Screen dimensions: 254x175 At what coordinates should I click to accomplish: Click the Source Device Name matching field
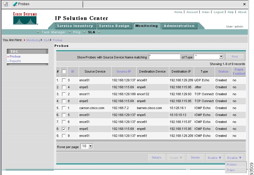coord(164,57)
